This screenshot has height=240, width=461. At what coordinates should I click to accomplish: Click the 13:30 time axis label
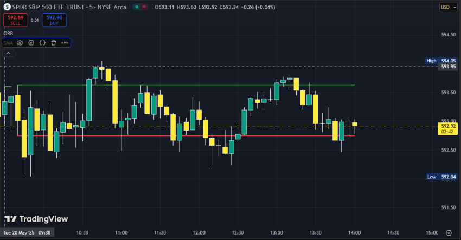pyautogui.click(x=316, y=233)
